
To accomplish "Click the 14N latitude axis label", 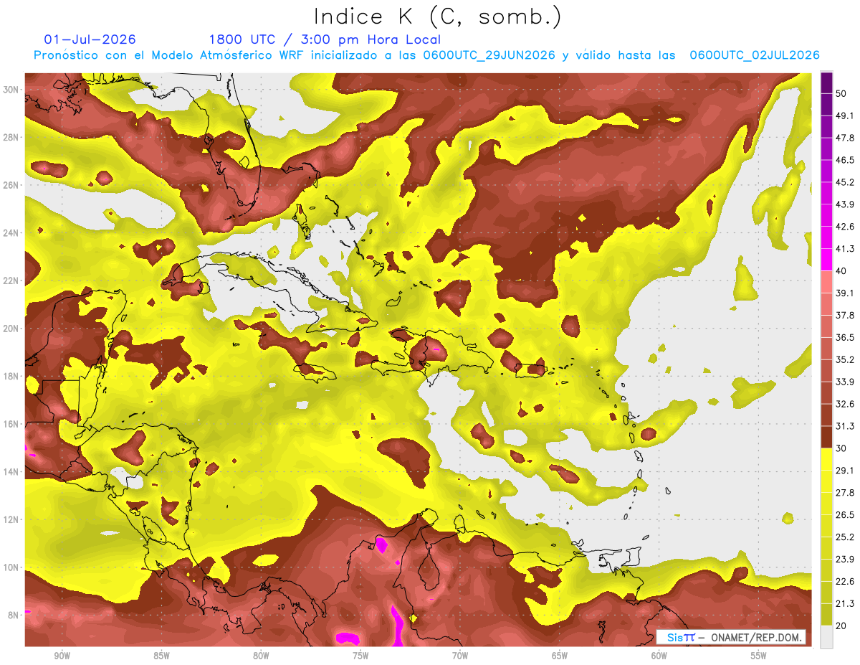I will click(x=11, y=472).
